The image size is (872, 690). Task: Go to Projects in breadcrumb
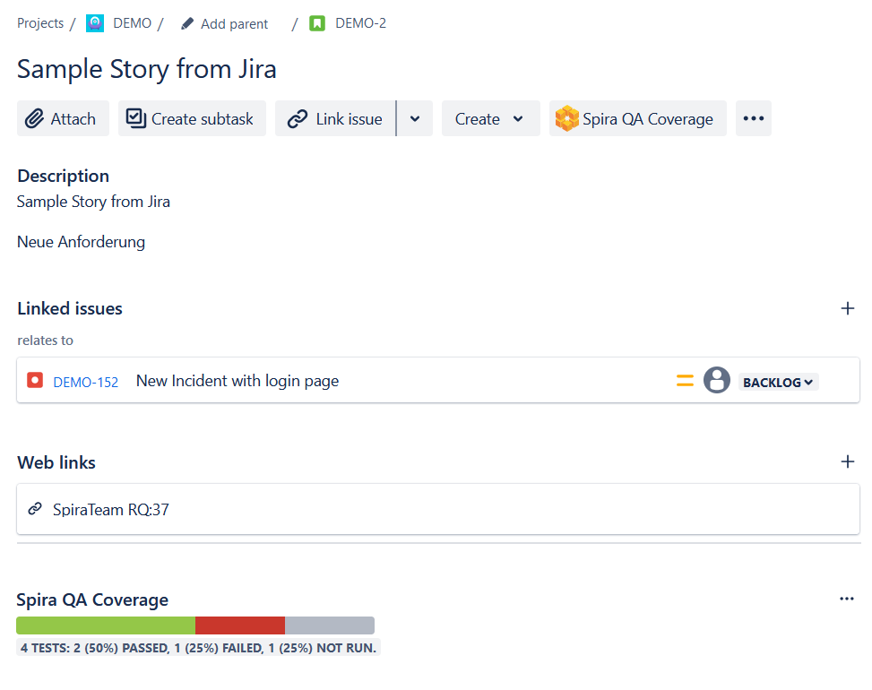pos(40,23)
